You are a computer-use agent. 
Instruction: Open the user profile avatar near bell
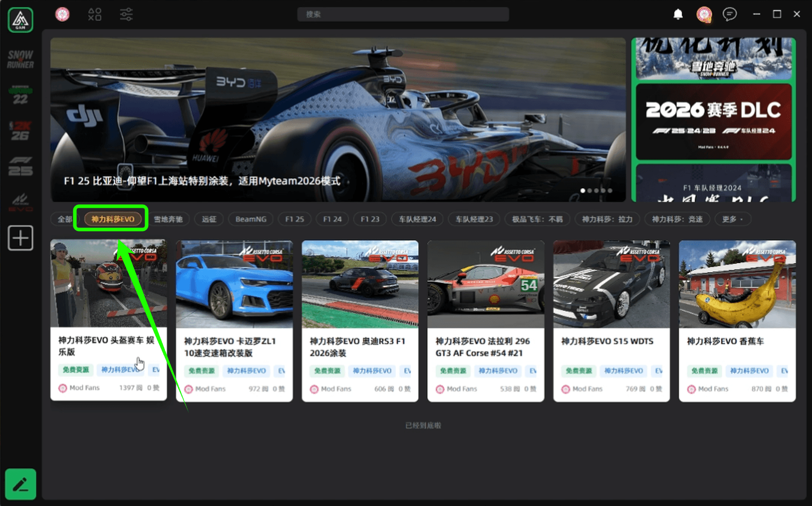pos(704,14)
